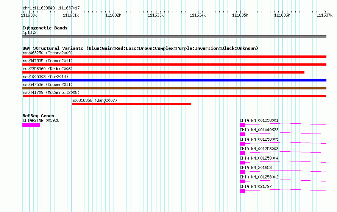Select the blue nsv1005303 (Coe2014) gain bar
Screen dimensions: 337x212
tap(174, 80)
